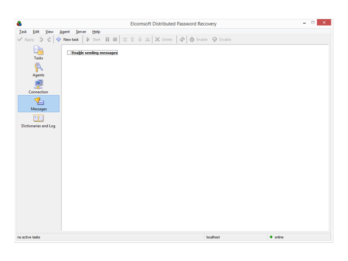Toggle the Disable agent toolbar control

pyautogui.click(x=222, y=39)
